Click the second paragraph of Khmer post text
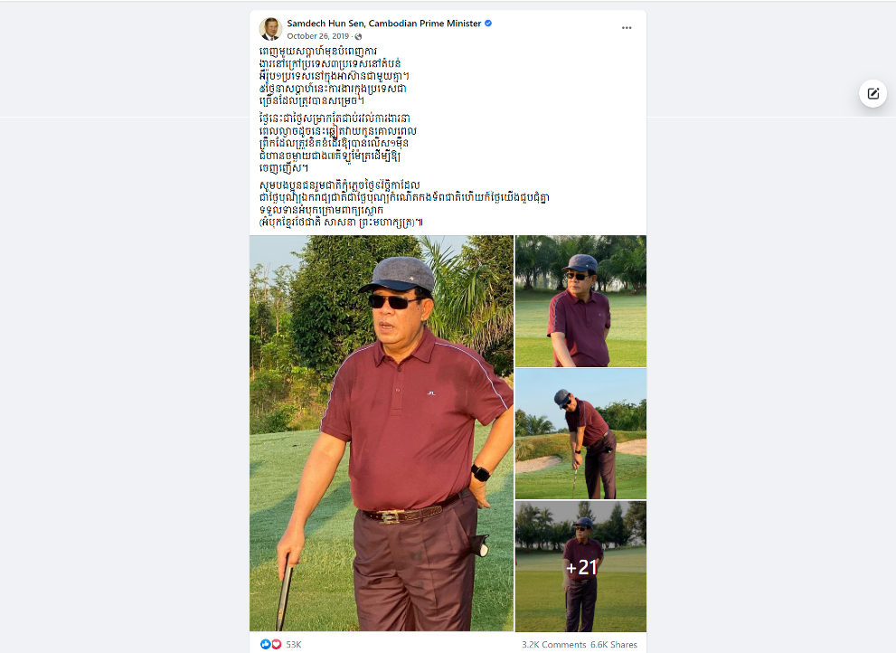The height and width of the screenshot is (653, 896). click(x=337, y=143)
